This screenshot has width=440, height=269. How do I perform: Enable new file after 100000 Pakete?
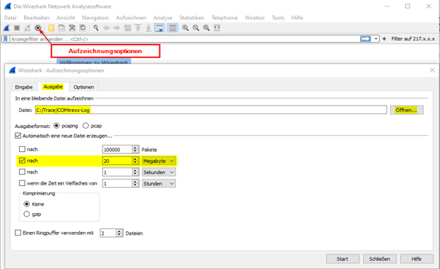click(22, 149)
